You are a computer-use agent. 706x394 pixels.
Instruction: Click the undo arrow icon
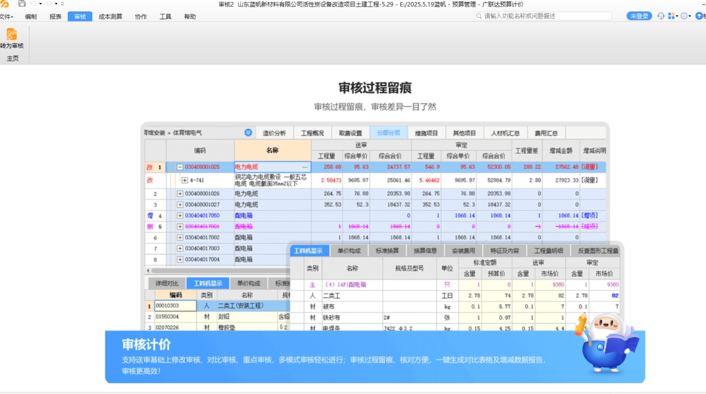[33, 4]
